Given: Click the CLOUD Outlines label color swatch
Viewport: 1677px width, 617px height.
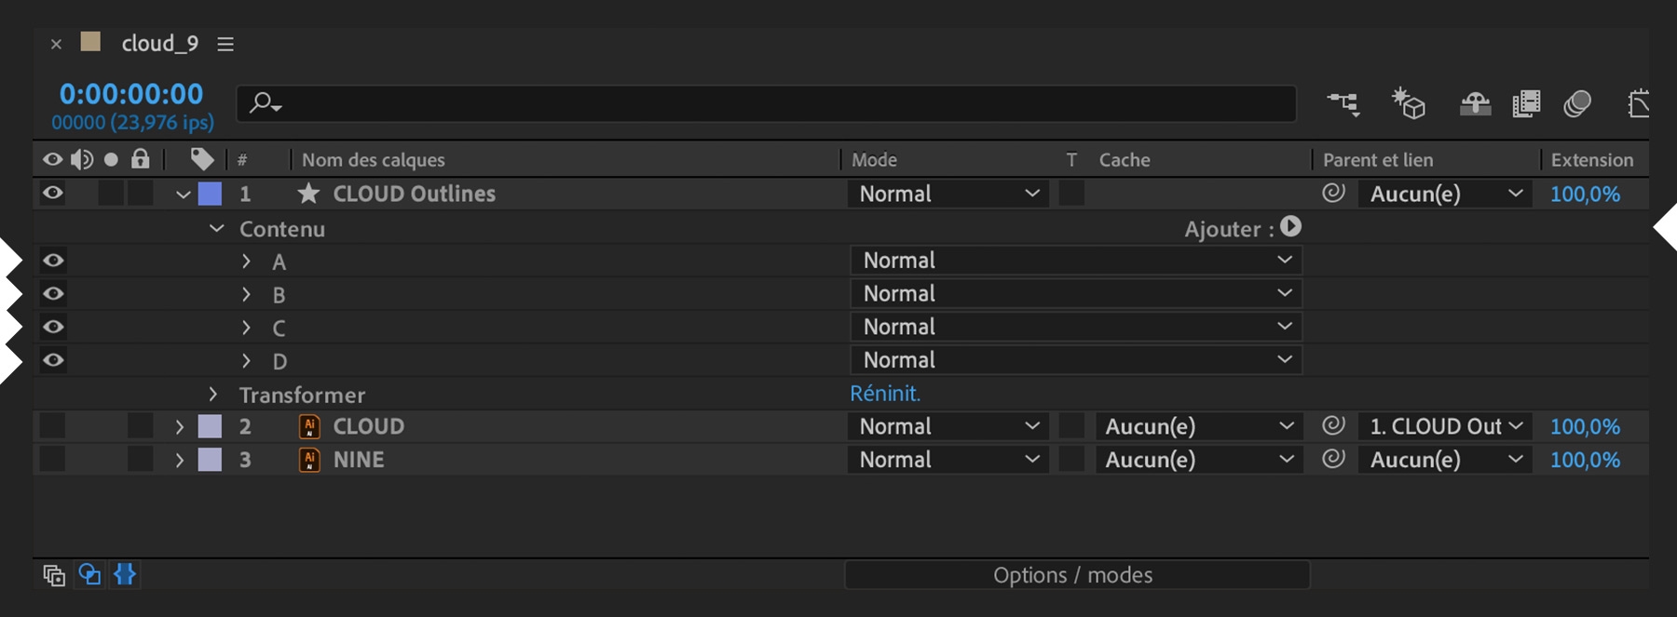Looking at the screenshot, I should (x=211, y=194).
